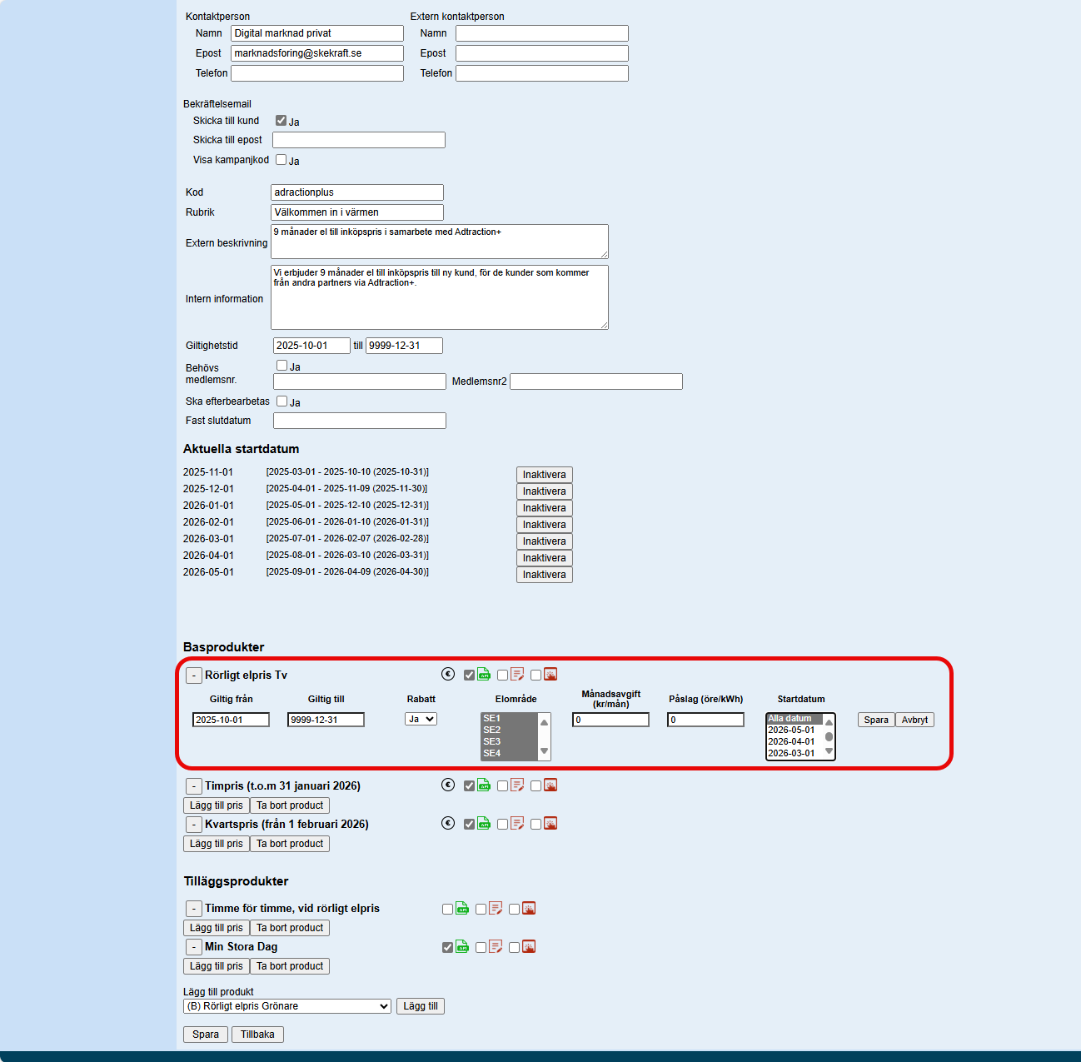Uncheck the Skicka till kund Ja checkbox
The width and height of the screenshot is (1081, 1062).
tap(281, 121)
